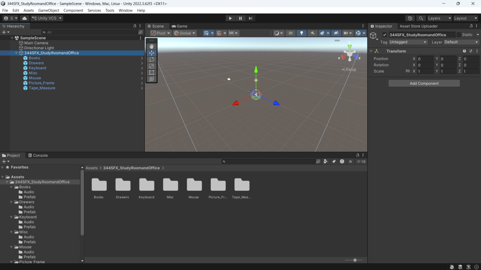Select the Transform tool in scene overlay
481x270 pixels.
pyautogui.click(x=152, y=79)
